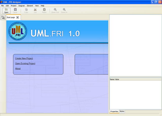The image size is (162, 116).
Task: Click the Zoom In magnifier icon
Action: (x=64, y=10)
